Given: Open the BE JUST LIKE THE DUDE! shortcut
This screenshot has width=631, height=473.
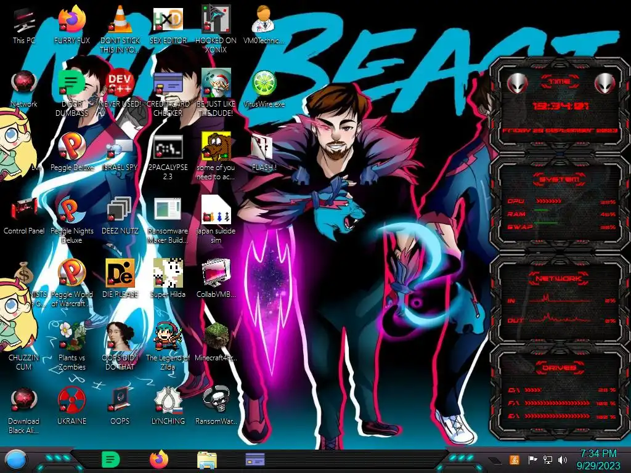Looking at the screenshot, I should pos(216,92).
